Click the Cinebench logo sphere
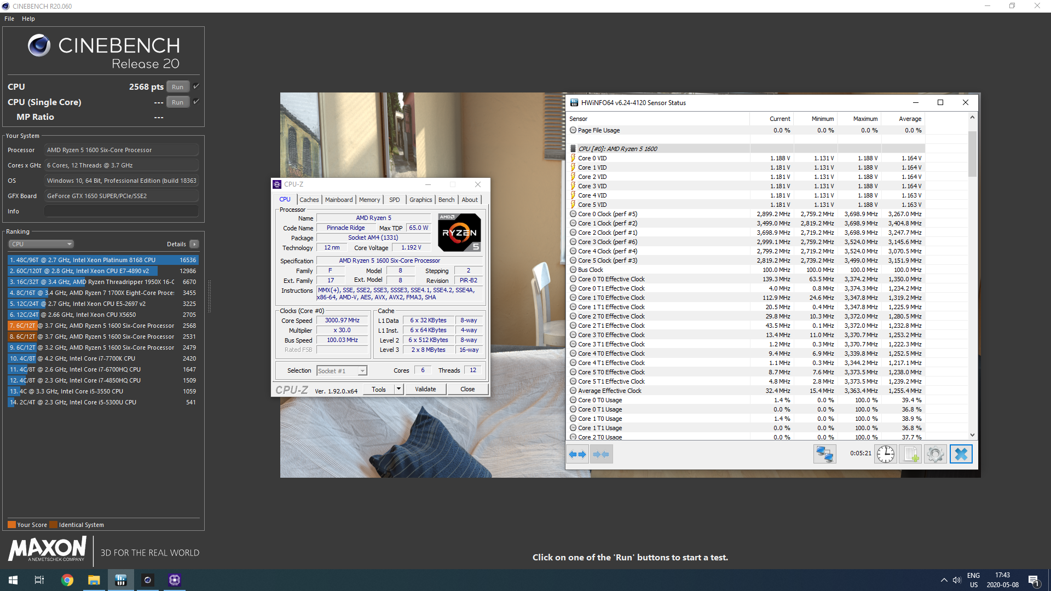 point(39,45)
